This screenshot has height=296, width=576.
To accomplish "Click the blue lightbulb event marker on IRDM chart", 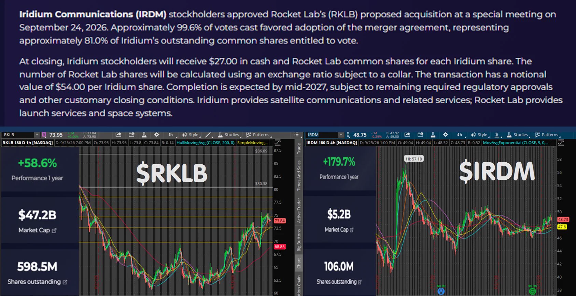I will pyautogui.click(x=441, y=291).
